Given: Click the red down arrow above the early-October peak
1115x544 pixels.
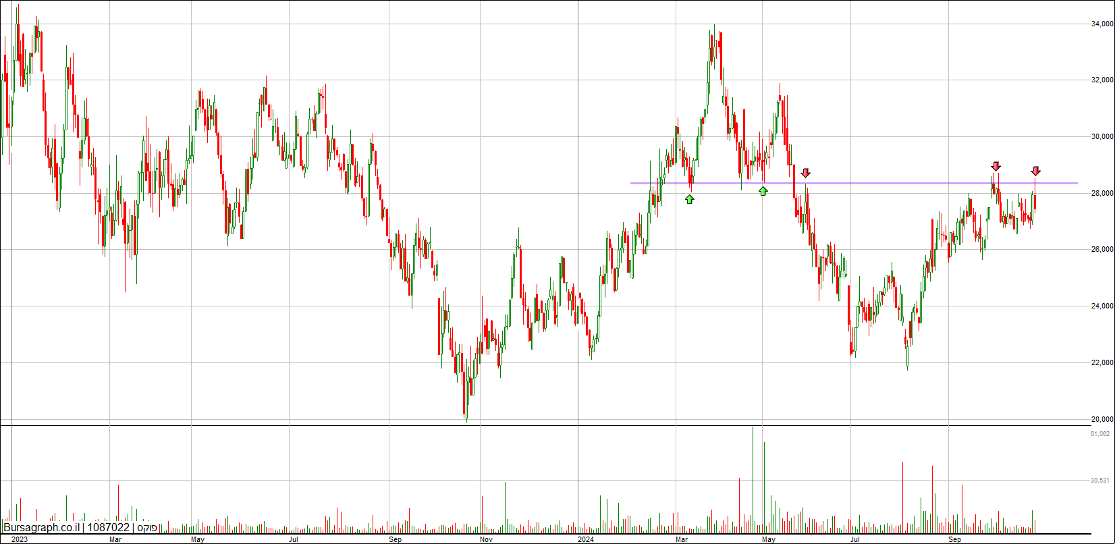Looking at the screenshot, I should (996, 166).
